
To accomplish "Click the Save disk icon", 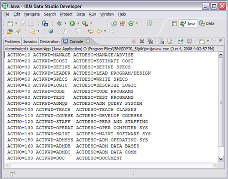I will 23,24.
